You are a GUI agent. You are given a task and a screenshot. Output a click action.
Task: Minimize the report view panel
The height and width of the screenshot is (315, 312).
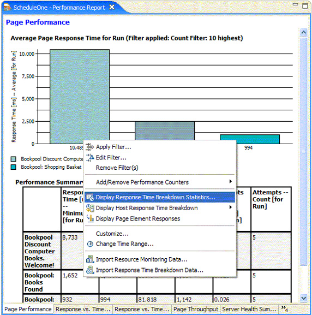click(295, 4)
